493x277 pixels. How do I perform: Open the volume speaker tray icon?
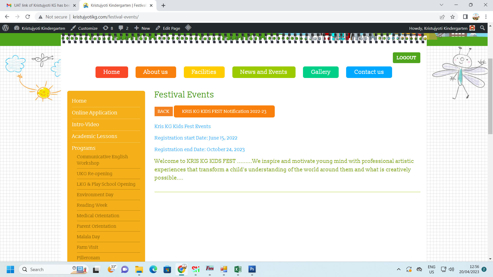coord(451,269)
